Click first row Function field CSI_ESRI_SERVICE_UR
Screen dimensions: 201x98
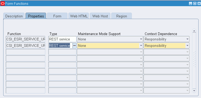[x=26, y=39]
